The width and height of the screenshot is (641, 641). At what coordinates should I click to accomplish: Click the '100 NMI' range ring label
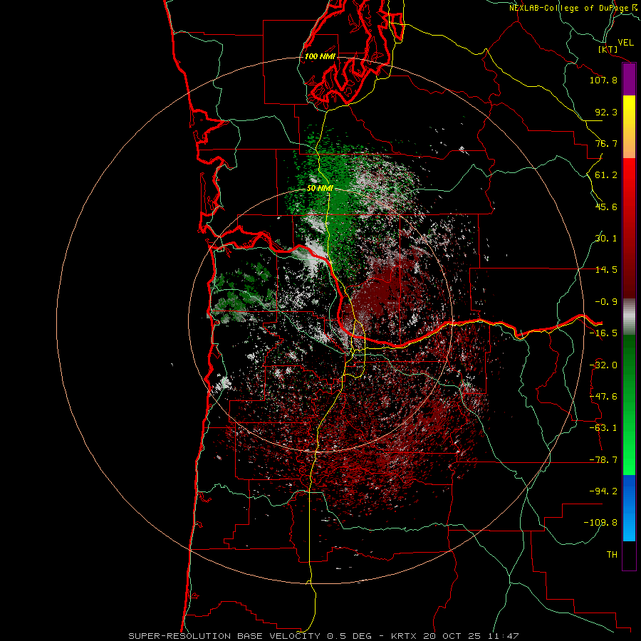320,56
